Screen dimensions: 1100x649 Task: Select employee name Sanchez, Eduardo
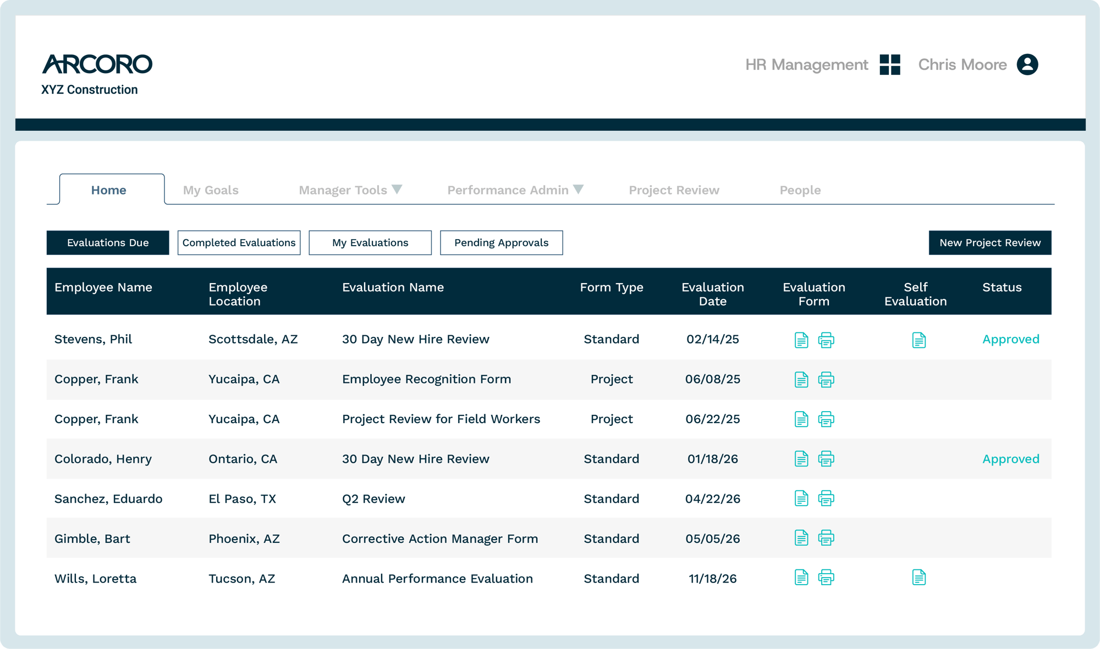[108, 499]
